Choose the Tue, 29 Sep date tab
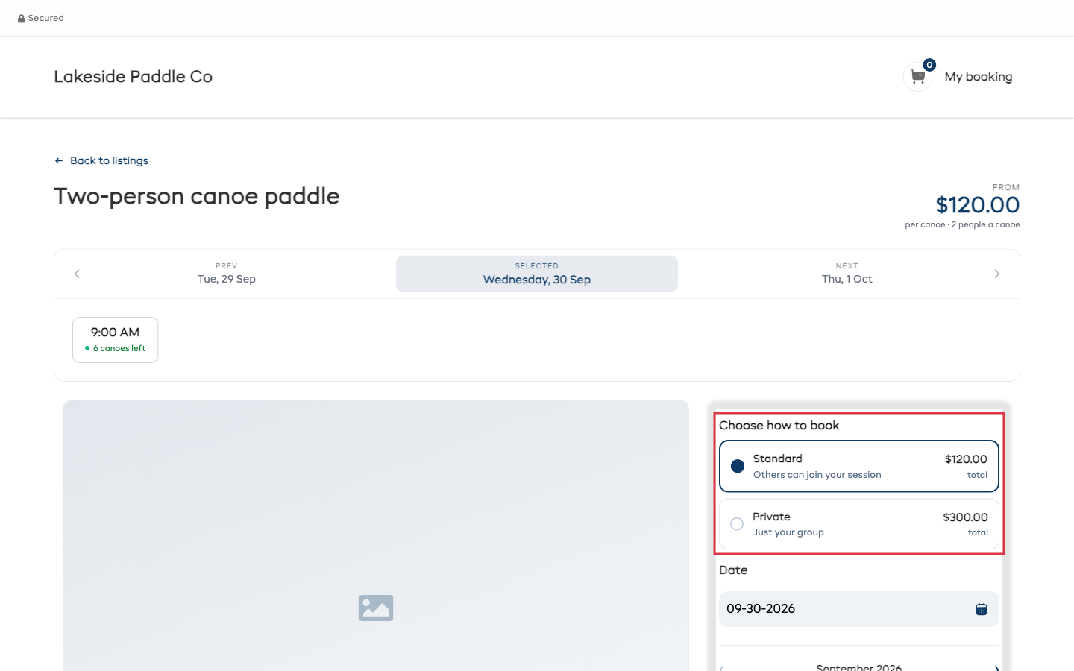 227,274
